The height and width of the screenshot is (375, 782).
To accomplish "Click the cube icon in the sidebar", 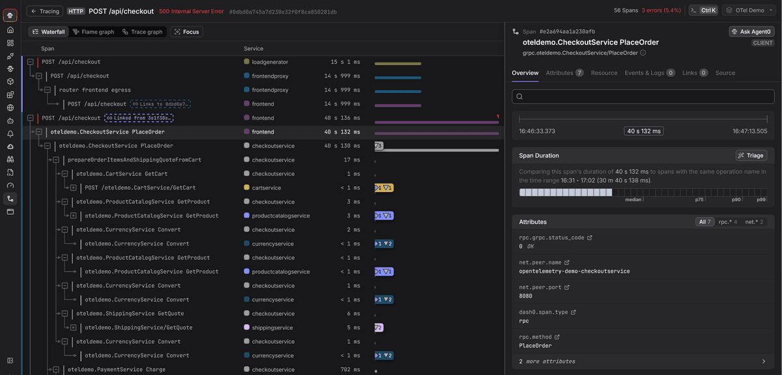I will pos(10,82).
